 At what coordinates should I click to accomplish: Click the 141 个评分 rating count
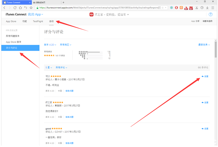click(x=60, y=56)
